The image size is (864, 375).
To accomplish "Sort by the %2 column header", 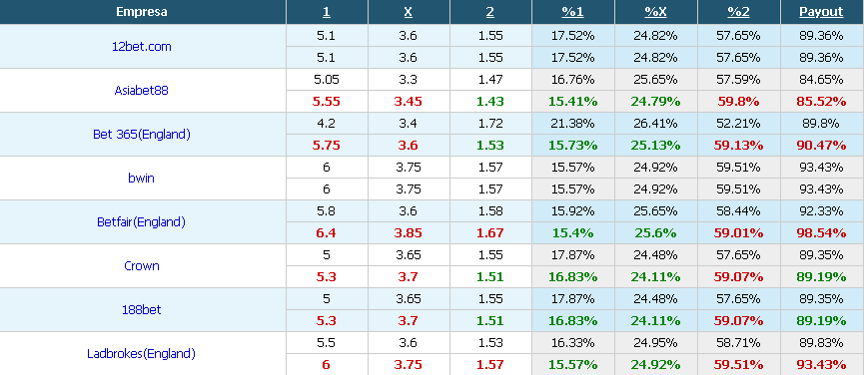I will coord(739,12).
